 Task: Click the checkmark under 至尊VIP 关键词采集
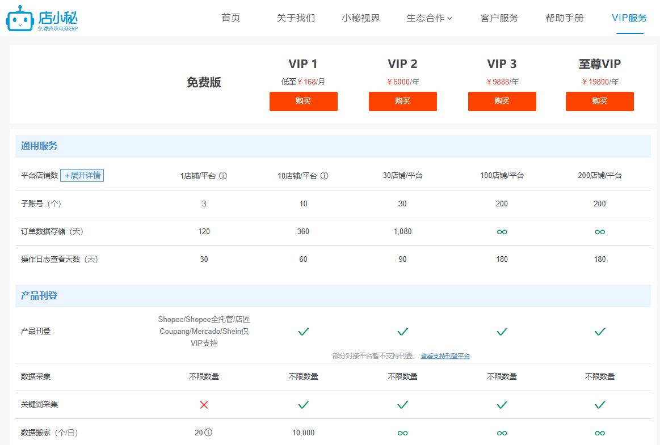599,405
